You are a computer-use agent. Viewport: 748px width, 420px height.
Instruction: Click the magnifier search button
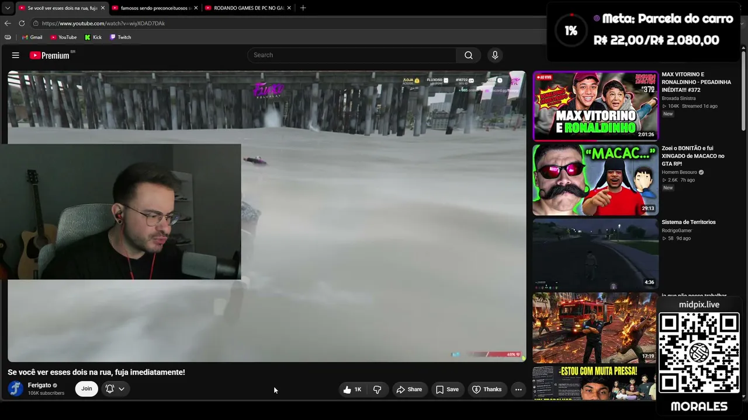[469, 55]
